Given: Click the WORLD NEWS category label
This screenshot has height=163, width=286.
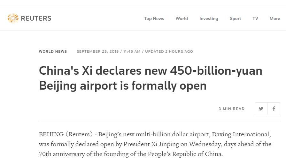Looking at the screenshot, I should [x=53, y=51].
